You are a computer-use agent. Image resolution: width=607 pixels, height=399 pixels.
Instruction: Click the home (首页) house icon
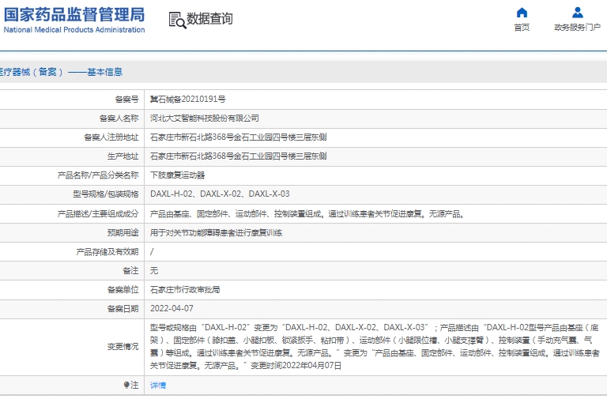click(x=522, y=13)
